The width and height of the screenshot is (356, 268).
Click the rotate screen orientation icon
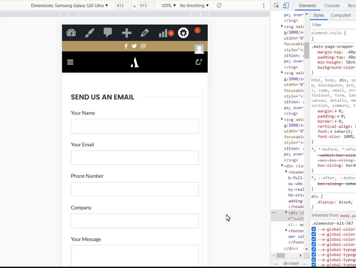tap(219, 6)
